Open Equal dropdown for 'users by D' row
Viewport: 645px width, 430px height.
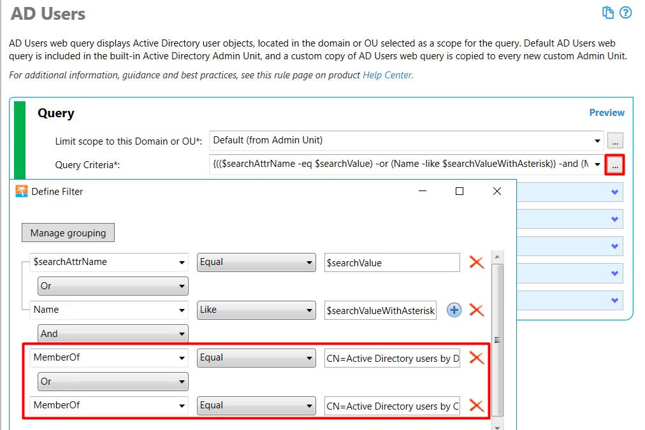[256, 357]
